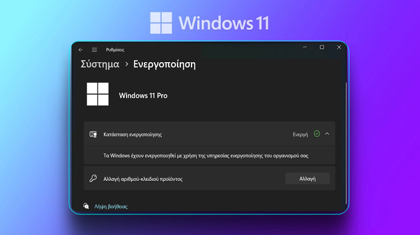420x235 pixels.
Task: Click the Windows 11 banner title text
Action: click(x=224, y=23)
